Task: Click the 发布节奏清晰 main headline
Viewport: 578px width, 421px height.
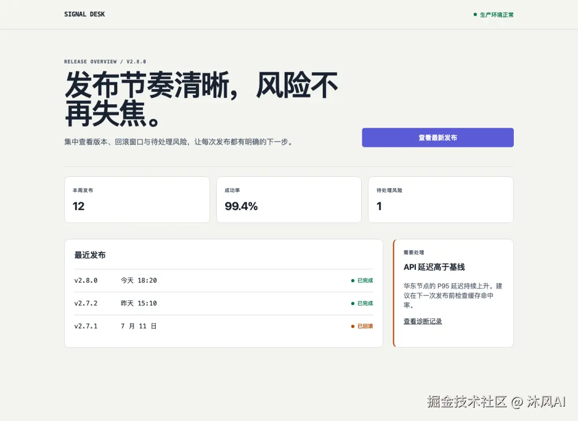Action: tap(201, 99)
